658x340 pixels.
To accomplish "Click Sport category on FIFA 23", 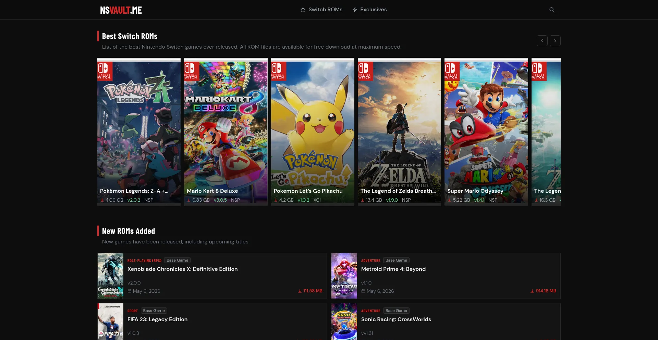I will click(x=133, y=311).
